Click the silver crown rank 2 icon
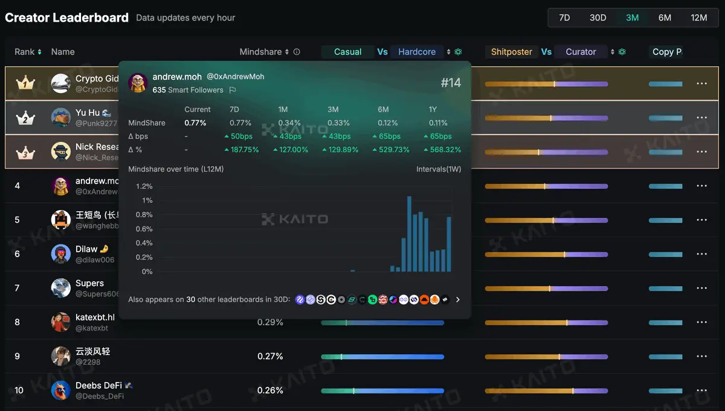Viewport: 725px width, 411px height. [25, 118]
